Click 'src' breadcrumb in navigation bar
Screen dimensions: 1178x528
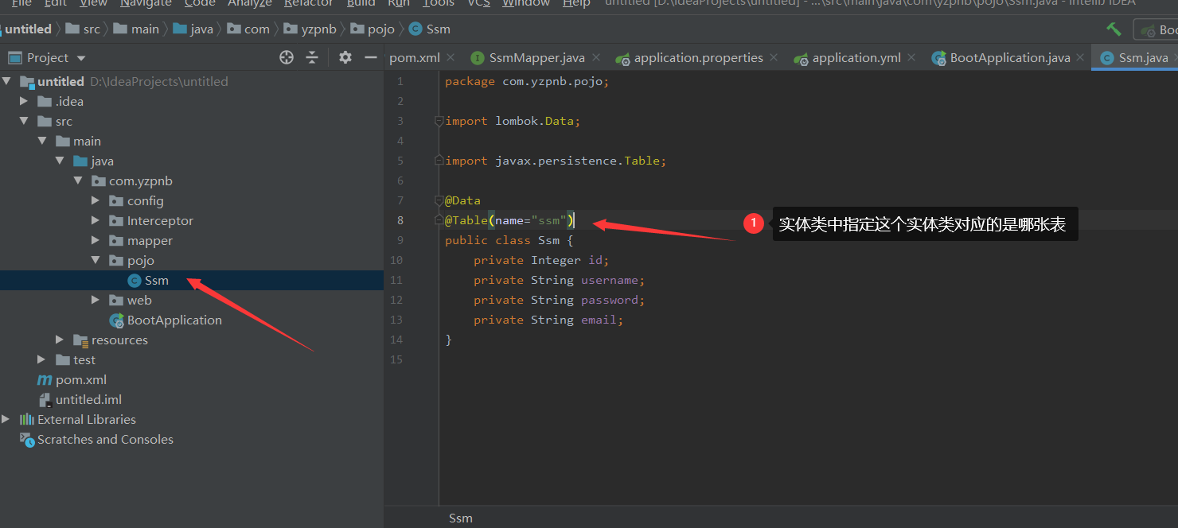point(92,29)
